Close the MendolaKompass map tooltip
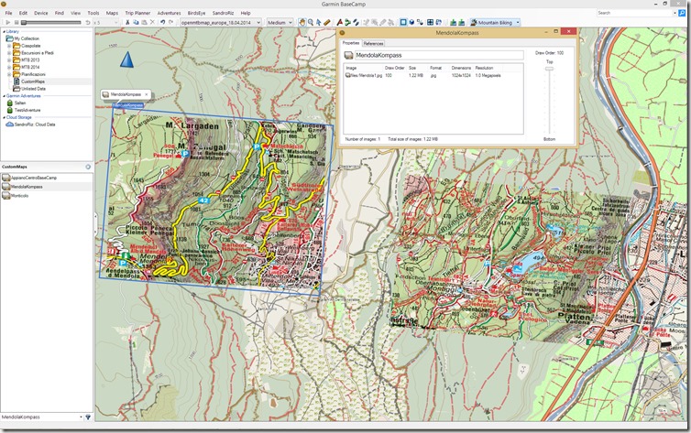 [147, 94]
